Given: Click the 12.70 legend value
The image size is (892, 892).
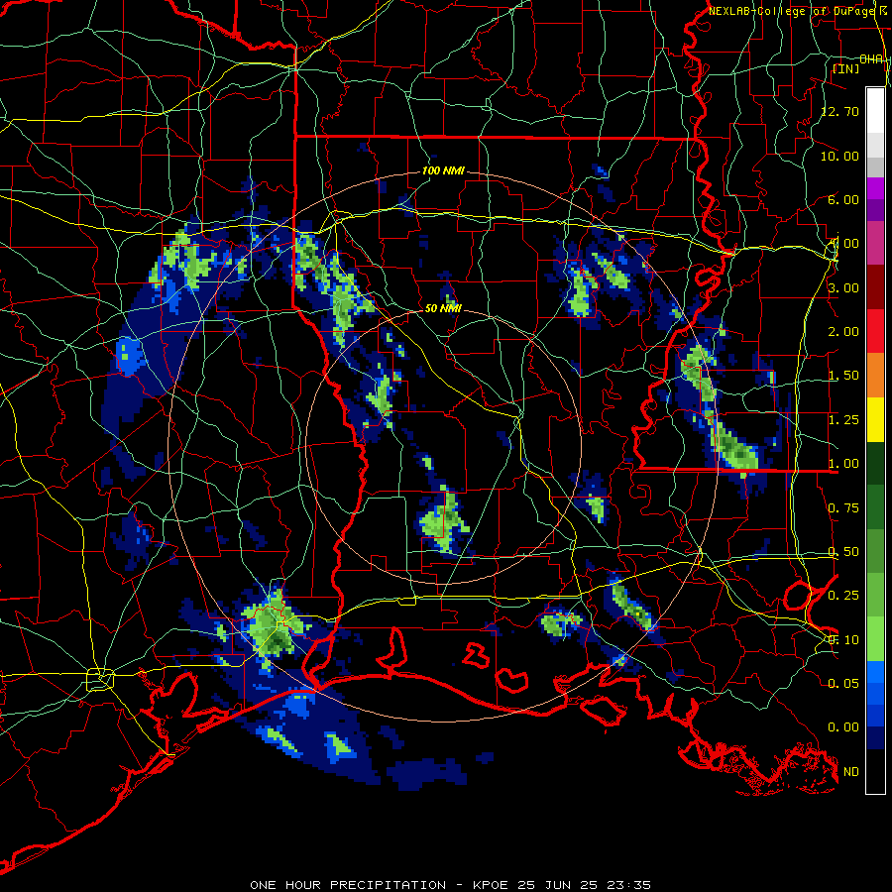Looking at the screenshot, I should point(840,111).
